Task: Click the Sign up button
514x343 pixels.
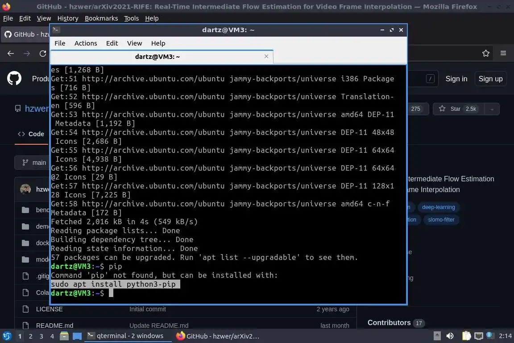Action: pyautogui.click(x=490, y=79)
